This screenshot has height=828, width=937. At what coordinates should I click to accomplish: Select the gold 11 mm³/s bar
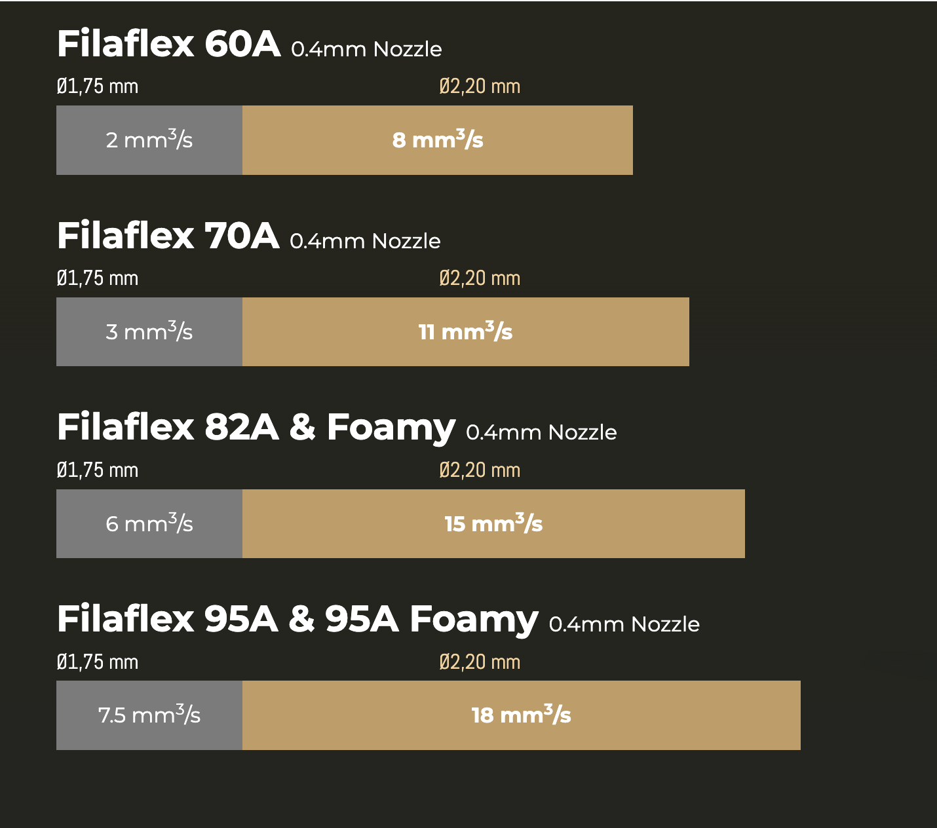(x=465, y=332)
